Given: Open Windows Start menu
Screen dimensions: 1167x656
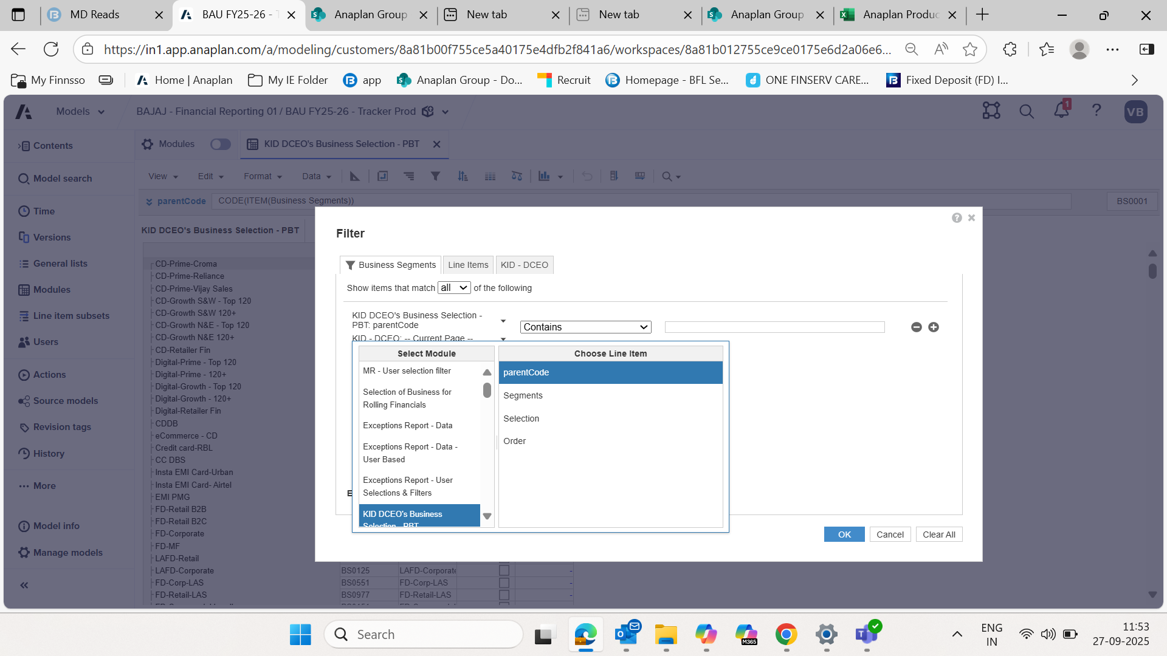Looking at the screenshot, I should 300,634.
